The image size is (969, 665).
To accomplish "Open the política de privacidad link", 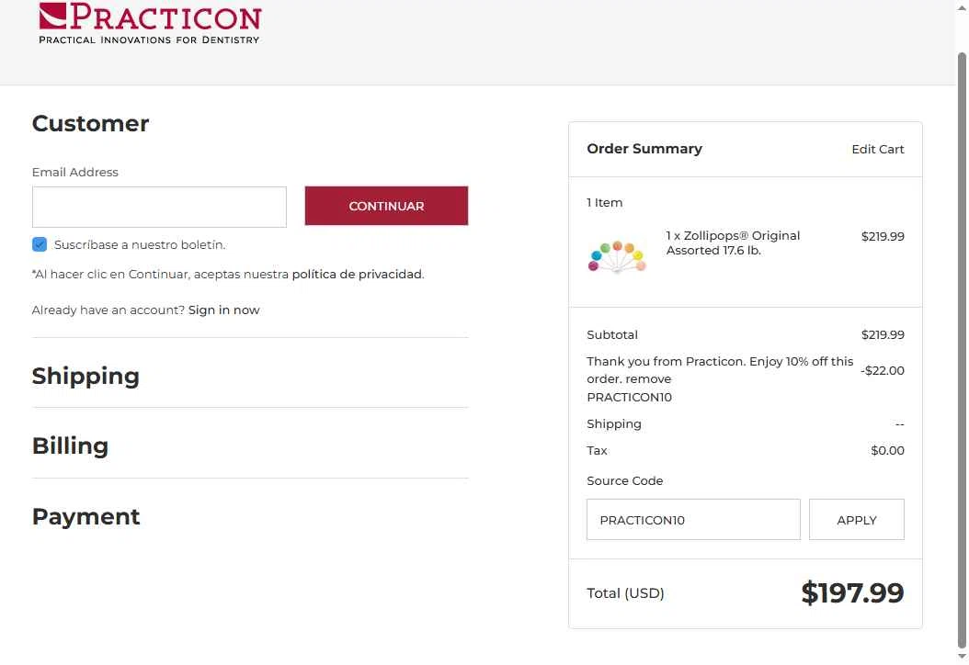I will click(x=357, y=274).
